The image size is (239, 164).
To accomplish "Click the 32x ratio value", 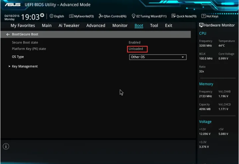I will tap(201, 71).
